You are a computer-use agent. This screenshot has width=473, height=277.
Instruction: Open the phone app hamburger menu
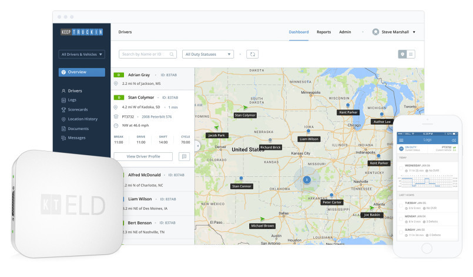coord(401,140)
